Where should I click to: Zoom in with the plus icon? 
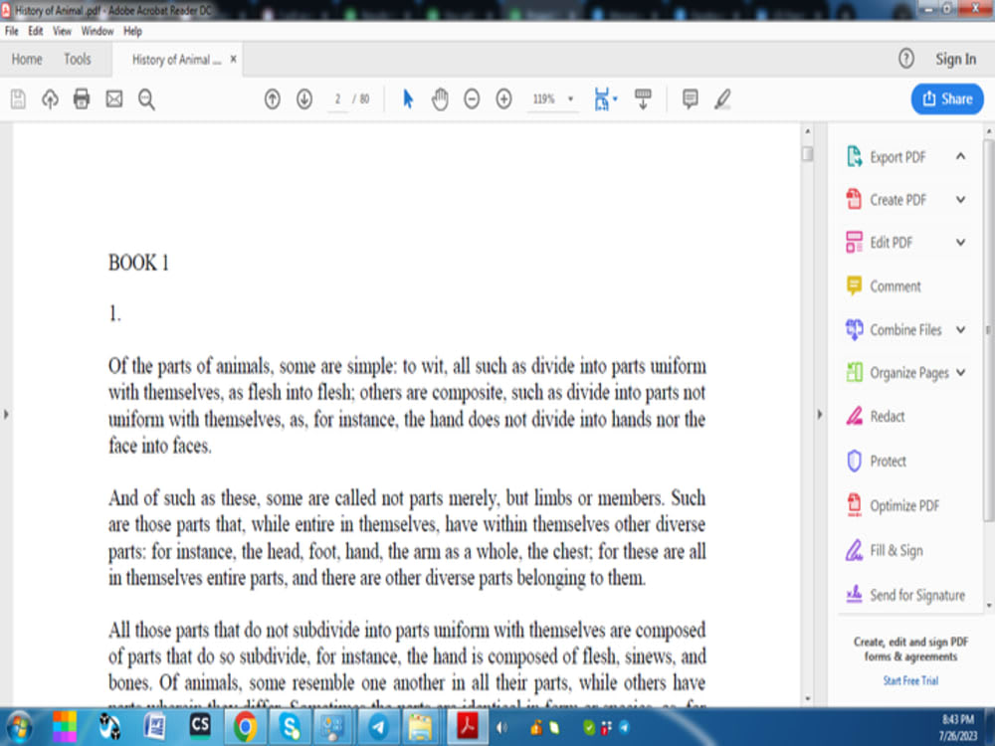coord(503,98)
